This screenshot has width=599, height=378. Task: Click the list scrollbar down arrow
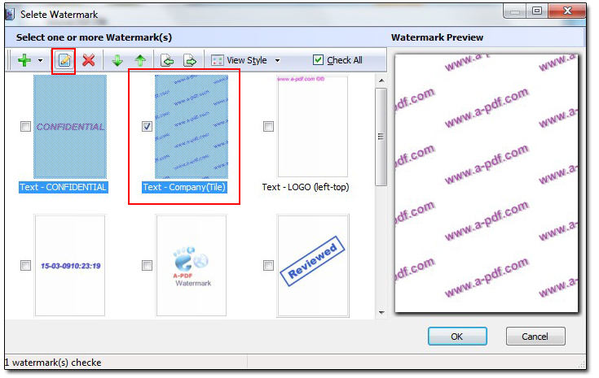pyautogui.click(x=381, y=313)
